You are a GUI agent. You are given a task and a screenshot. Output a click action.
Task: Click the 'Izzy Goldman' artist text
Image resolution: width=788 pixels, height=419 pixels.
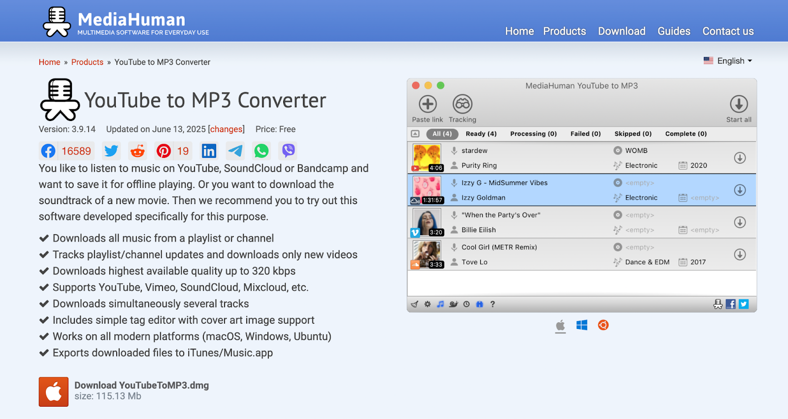(483, 198)
